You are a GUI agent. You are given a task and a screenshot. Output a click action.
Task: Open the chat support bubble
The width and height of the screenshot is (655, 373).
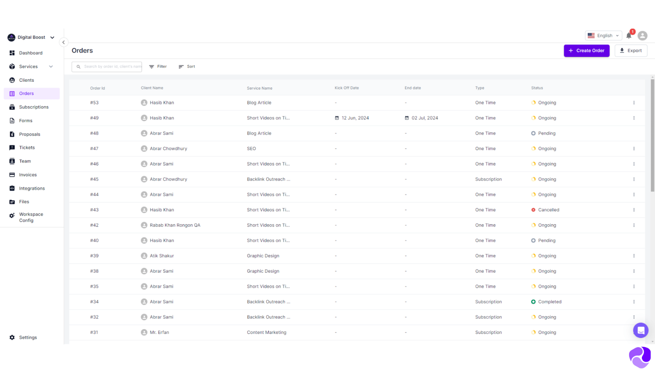641,330
